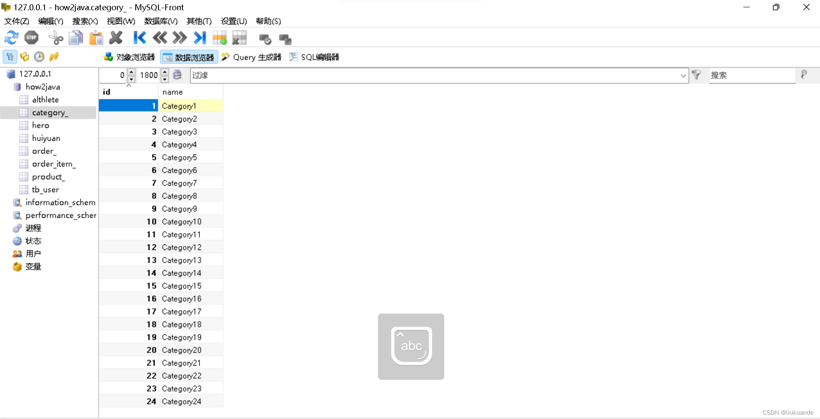Screen dimensions: 820x419
Task: Select the information_schema database
Action: [x=60, y=202]
